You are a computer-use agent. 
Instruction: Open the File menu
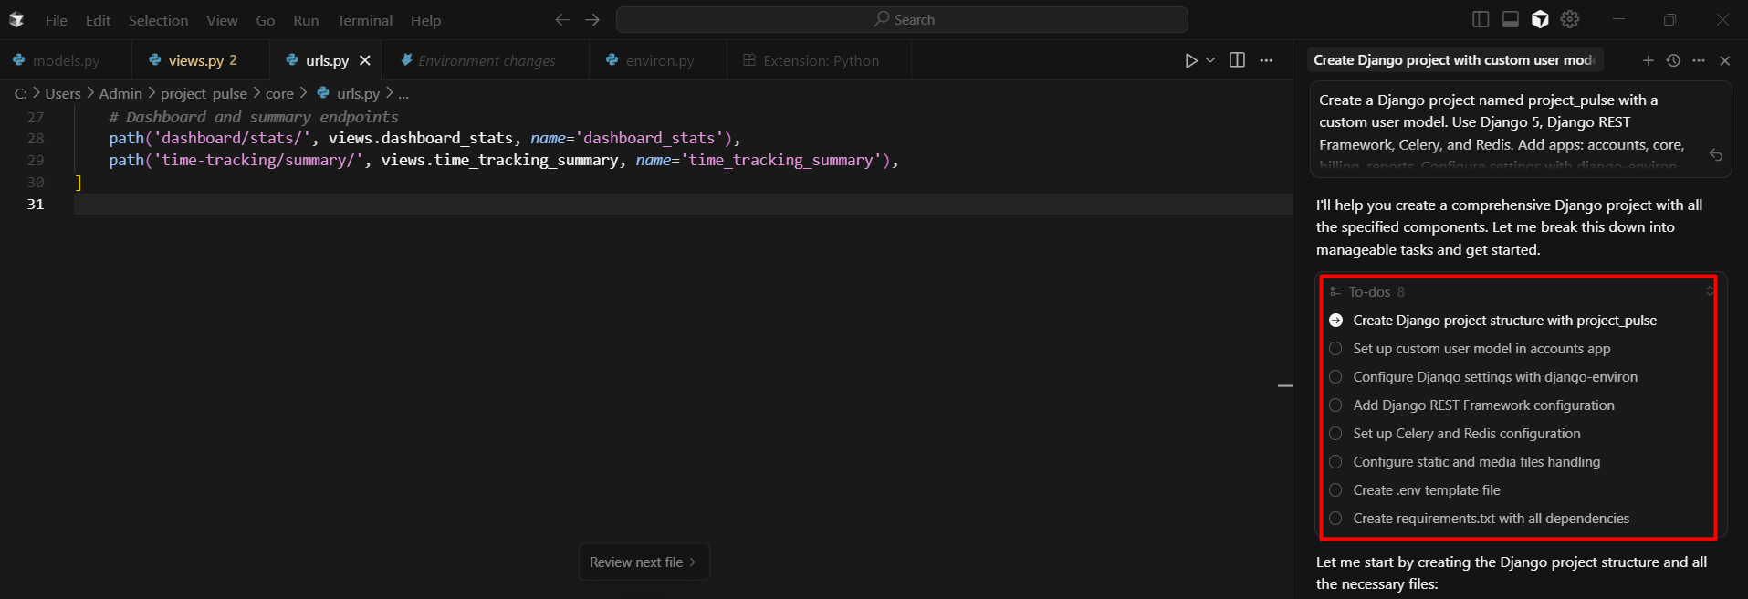coord(57,20)
